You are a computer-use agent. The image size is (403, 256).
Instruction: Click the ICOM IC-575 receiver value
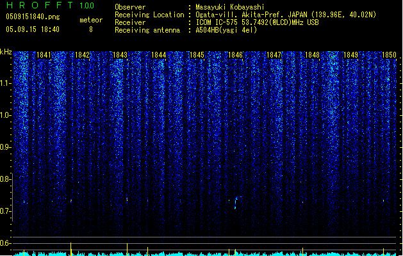pyautogui.click(x=258, y=22)
